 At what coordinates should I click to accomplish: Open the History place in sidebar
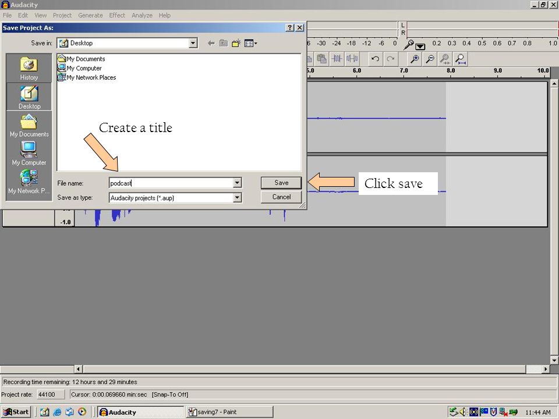pyautogui.click(x=29, y=69)
